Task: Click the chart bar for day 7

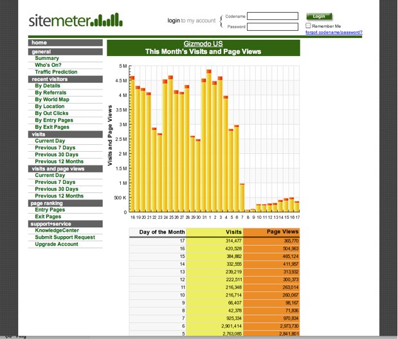Action: [242, 197]
